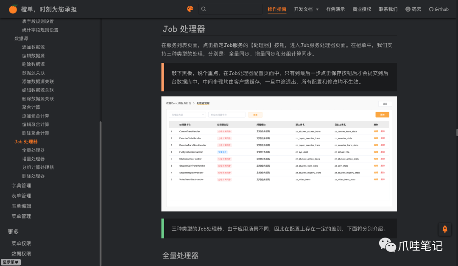Click the 显示菜单 button
Image resolution: width=458 pixels, height=266 pixels.
pyautogui.click(x=11, y=262)
